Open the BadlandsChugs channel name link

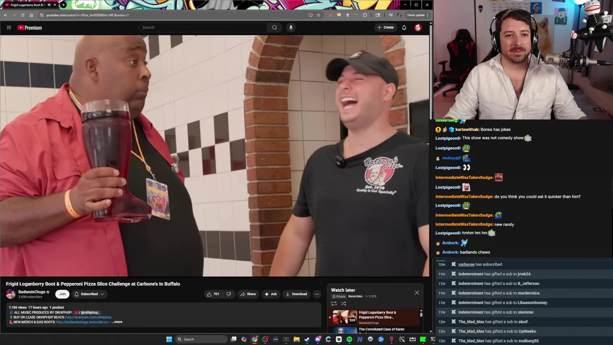[32, 292]
